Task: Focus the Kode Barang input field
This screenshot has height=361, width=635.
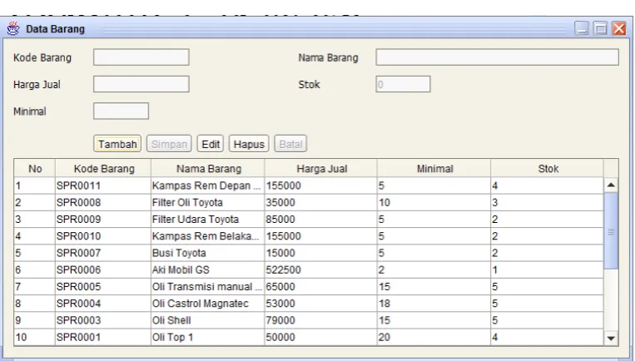Action: click(x=141, y=57)
